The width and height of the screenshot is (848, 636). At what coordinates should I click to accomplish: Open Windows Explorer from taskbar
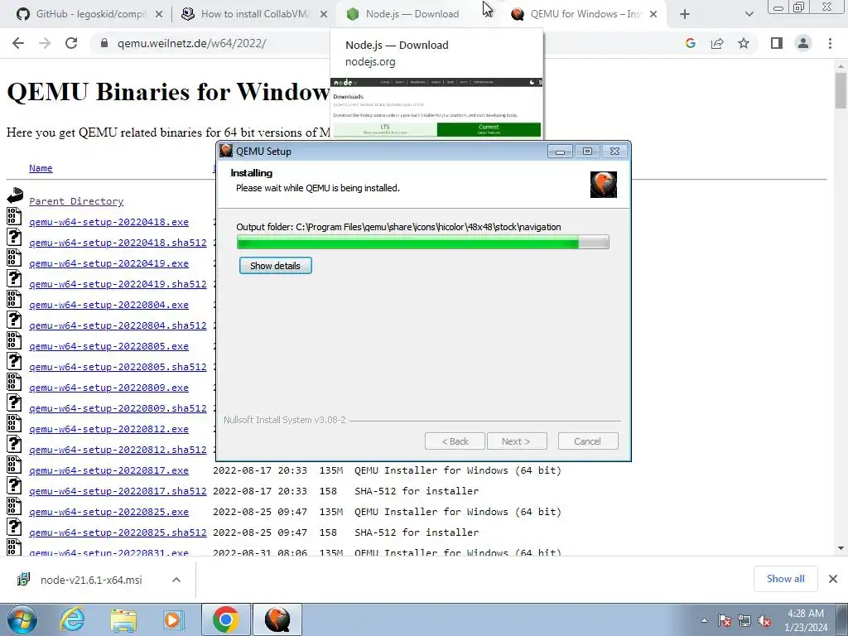click(x=123, y=619)
